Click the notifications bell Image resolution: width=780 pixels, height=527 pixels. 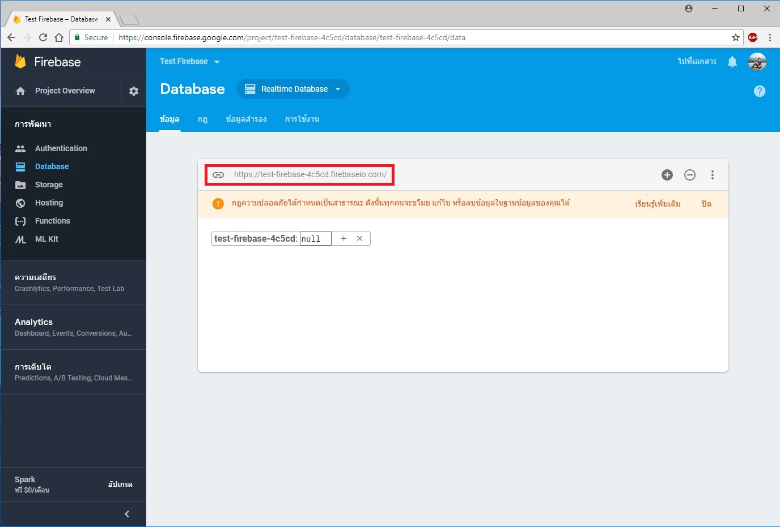point(732,62)
